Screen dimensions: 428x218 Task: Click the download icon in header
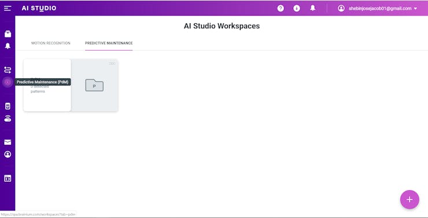point(297,9)
